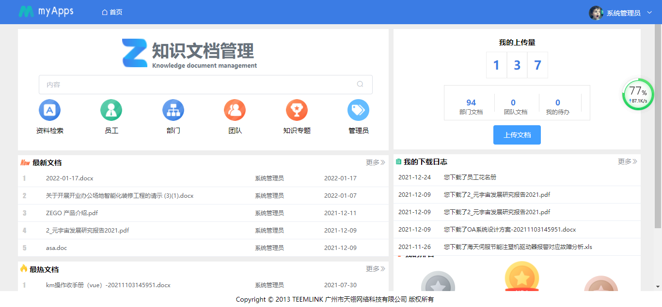The width and height of the screenshot is (662, 307).
Task: Click the 部门 (department) org-chart icon
Action: pyautogui.click(x=173, y=110)
